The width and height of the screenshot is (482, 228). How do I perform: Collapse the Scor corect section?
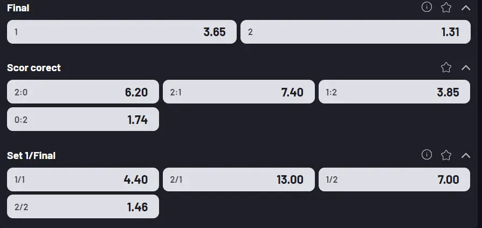466,67
